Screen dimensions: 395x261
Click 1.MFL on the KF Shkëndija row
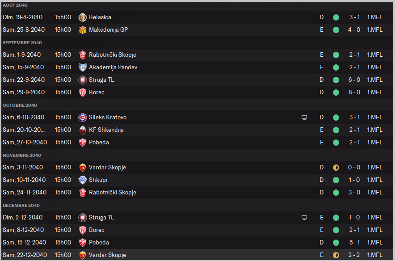click(x=374, y=130)
